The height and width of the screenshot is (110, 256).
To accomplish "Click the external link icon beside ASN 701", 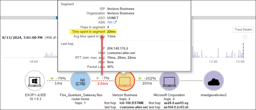I will (x=115, y=22).
